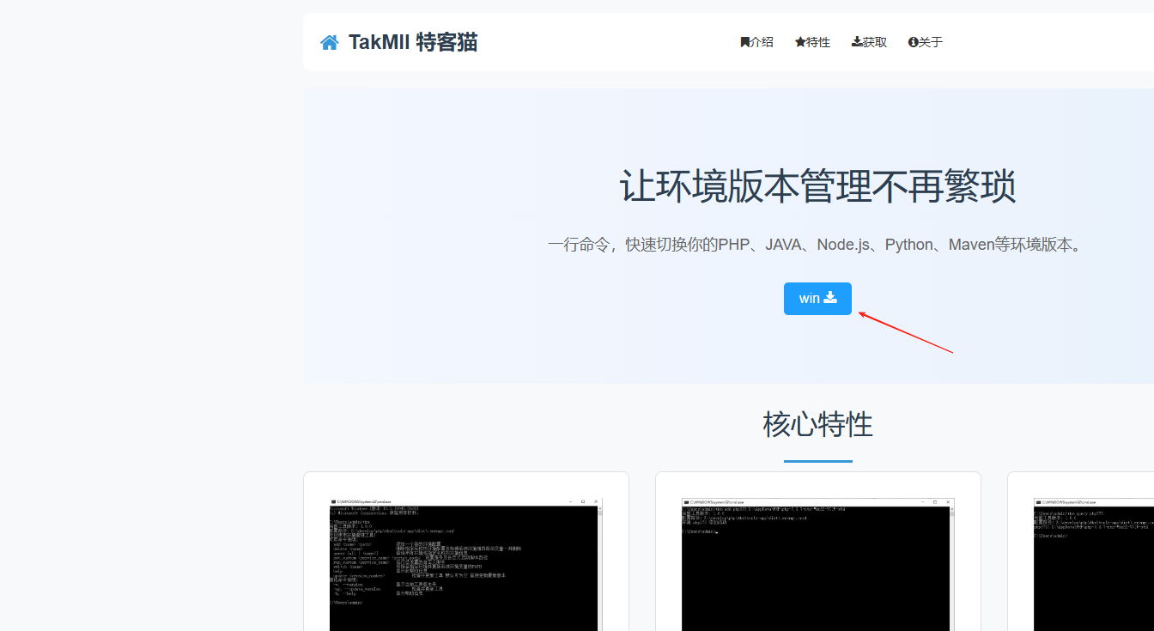Click the 核心特性 section heading
Screen dimensions: 1154x631
pos(817,424)
